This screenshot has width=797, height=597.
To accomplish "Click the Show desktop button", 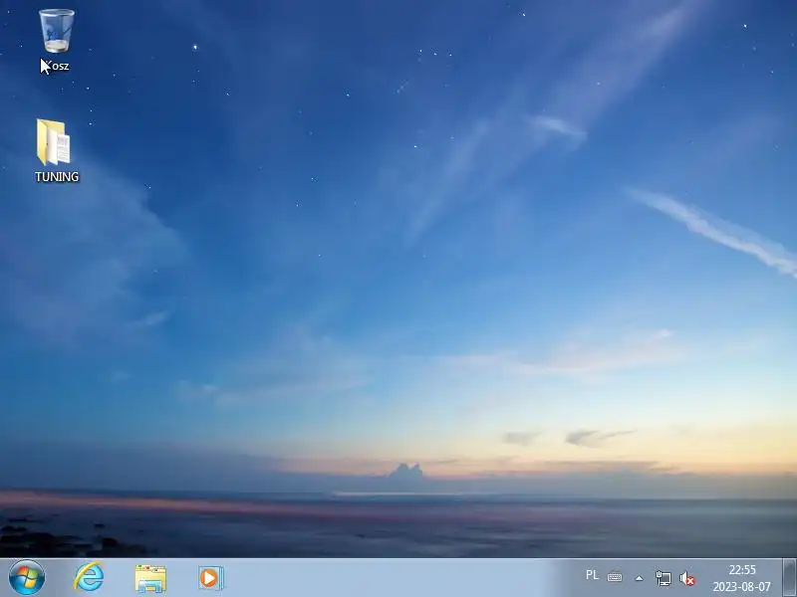I will click(789, 578).
